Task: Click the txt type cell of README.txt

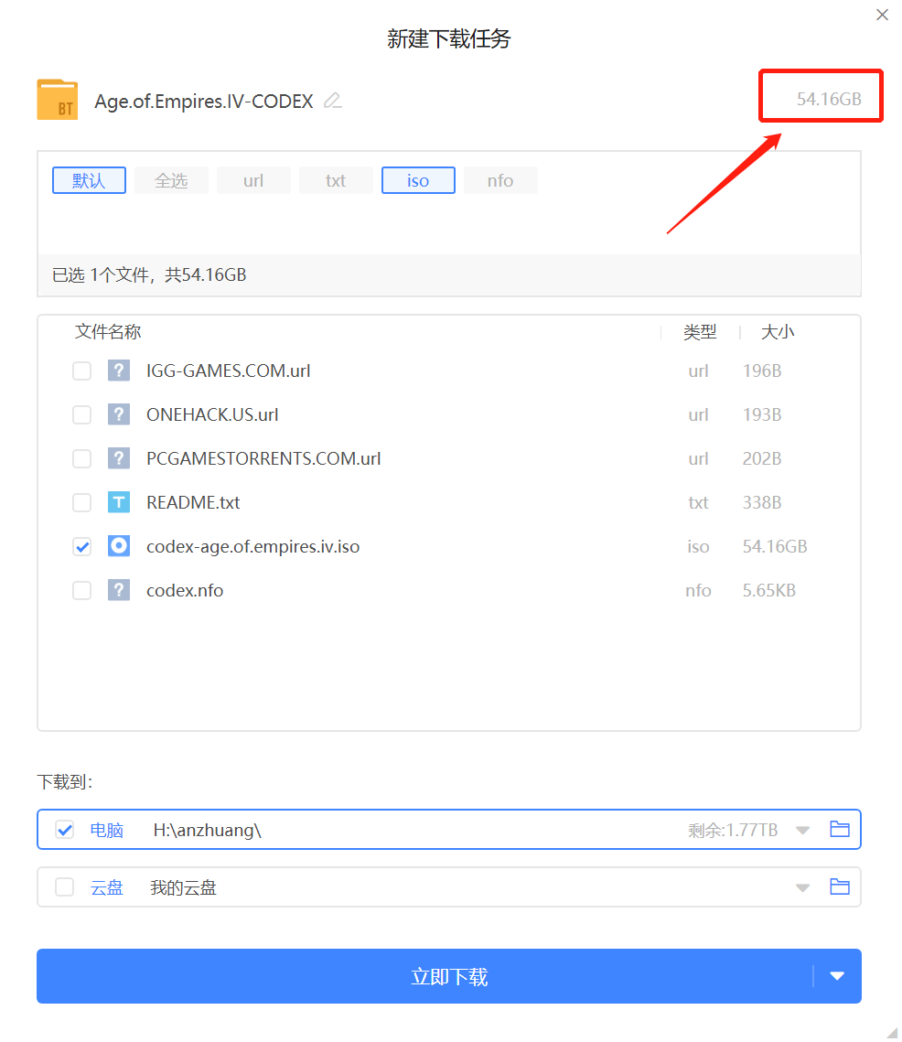Action: tap(698, 501)
